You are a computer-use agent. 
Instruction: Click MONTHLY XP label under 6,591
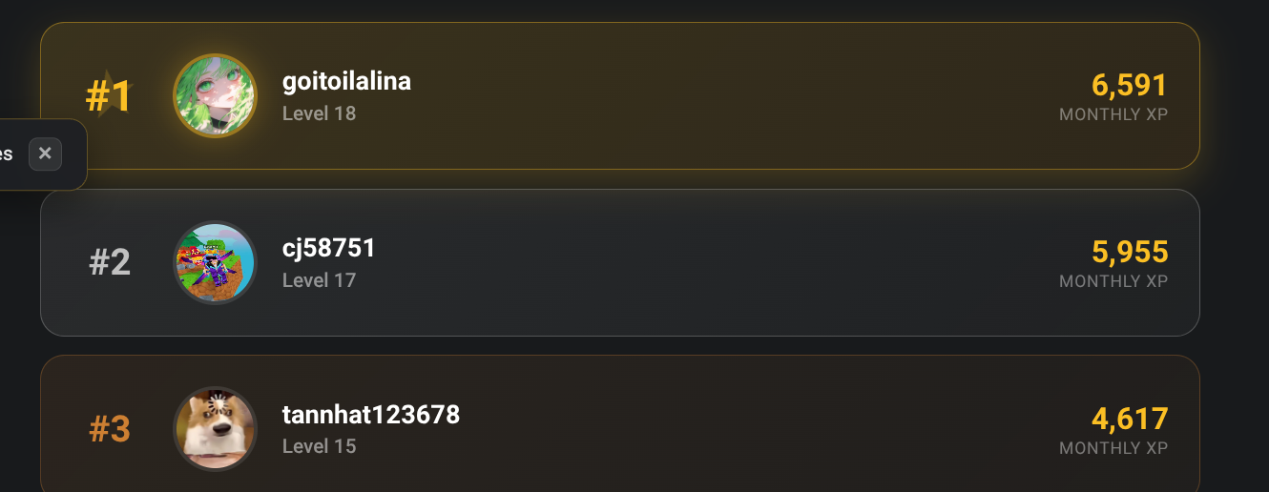tap(1113, 114)
